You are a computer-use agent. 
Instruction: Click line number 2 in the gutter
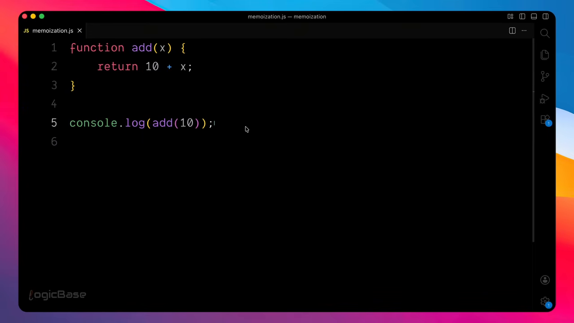(54, 66)
